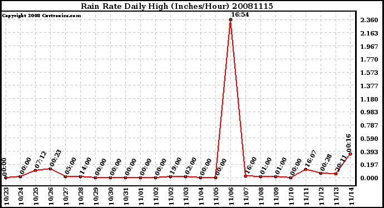Select the 11/08 x-axis date
The image size is (384, 208).
pyautogui.click(x=262, y=196)
